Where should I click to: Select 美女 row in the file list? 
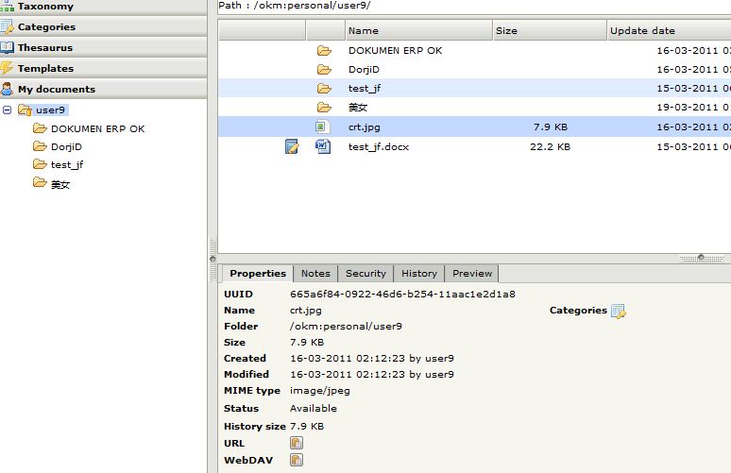(475, 108)
